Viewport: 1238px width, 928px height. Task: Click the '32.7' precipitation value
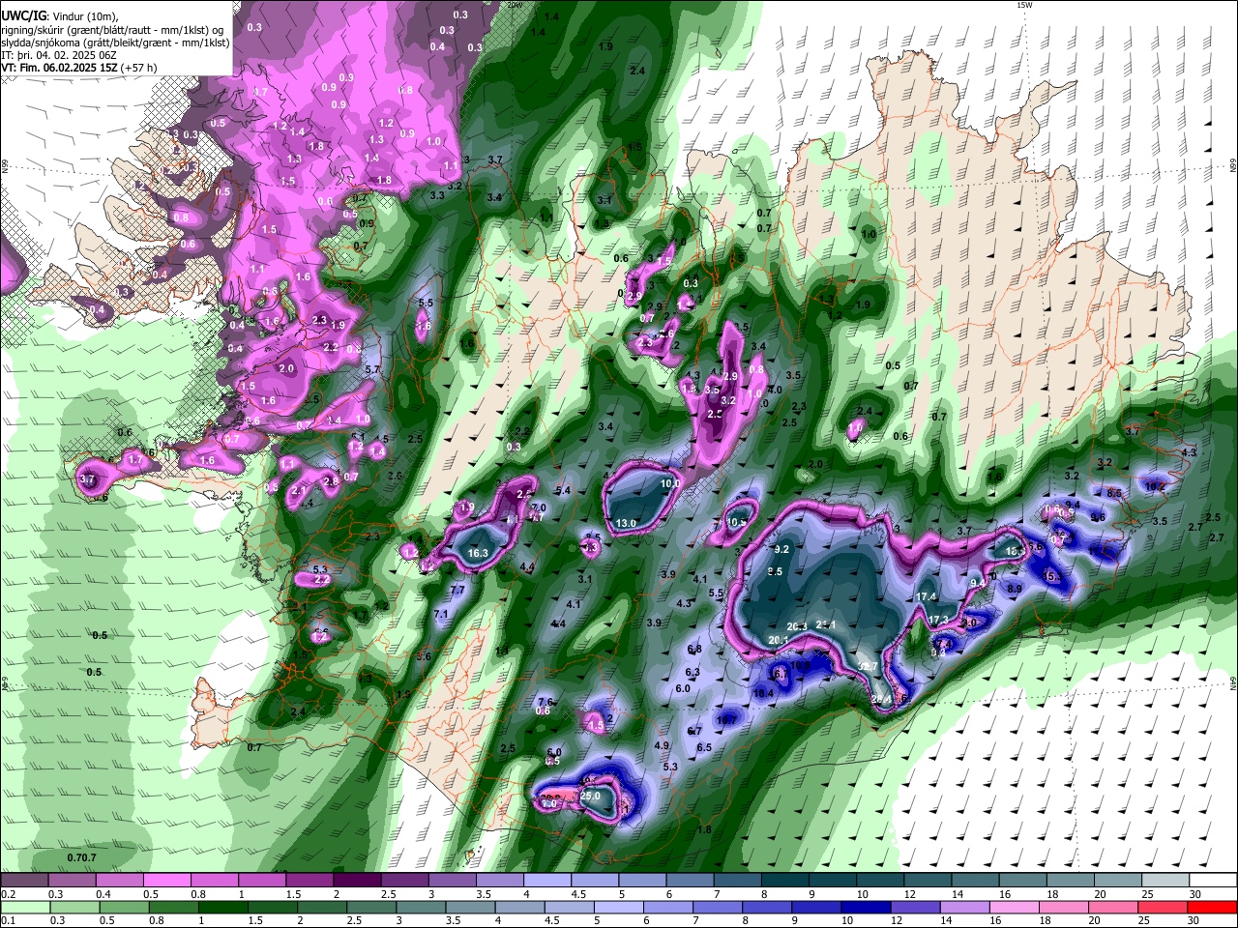coord(868,666)
